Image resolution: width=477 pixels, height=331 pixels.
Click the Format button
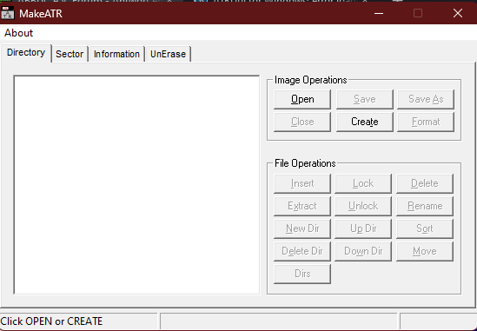[x=426, y=122]
